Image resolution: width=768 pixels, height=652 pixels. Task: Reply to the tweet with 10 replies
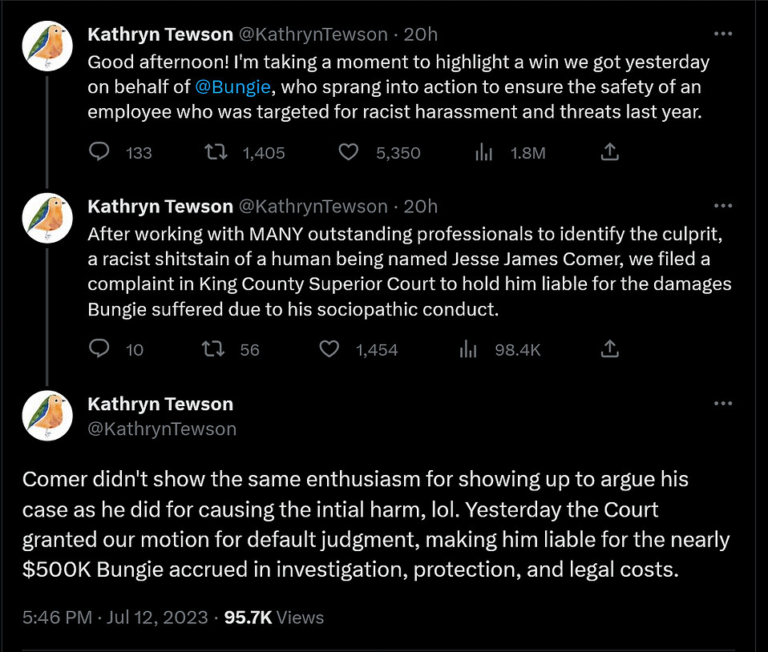99,349
